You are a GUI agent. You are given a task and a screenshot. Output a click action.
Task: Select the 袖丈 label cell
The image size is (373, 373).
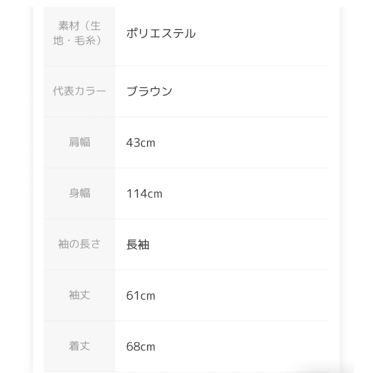coord(79,295)
